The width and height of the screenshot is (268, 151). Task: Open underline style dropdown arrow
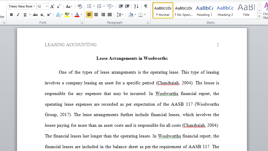pos(30,15)
